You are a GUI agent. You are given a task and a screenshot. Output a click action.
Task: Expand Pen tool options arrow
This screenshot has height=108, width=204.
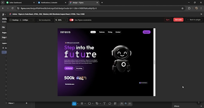(100, 104)
